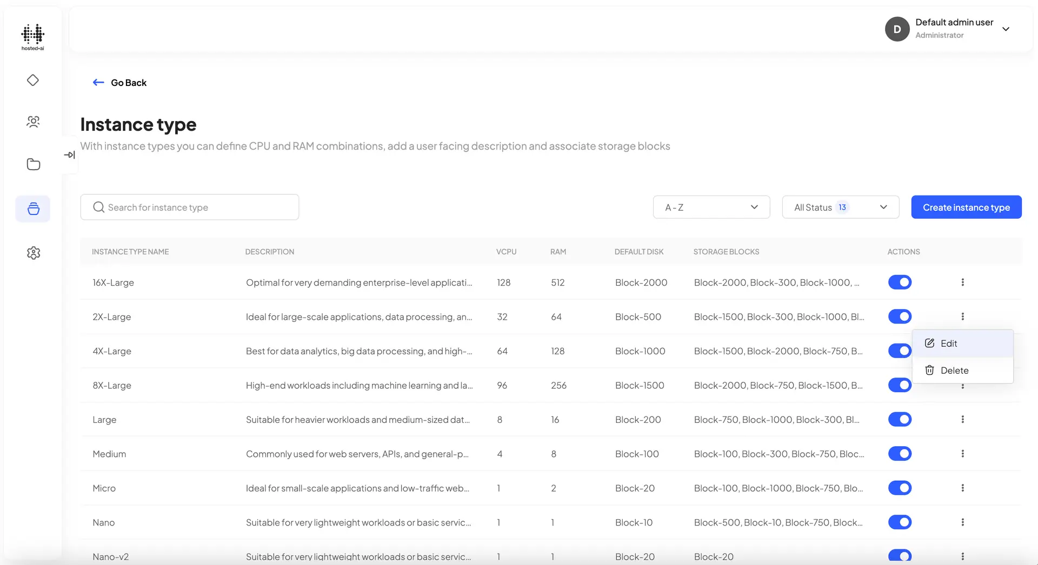This screenshot has width=1038, height=565.
Task: Open the projects folder icon in sidebar
Action: (x=33, y=164)
